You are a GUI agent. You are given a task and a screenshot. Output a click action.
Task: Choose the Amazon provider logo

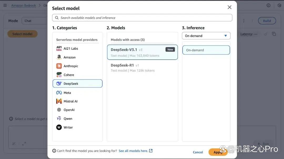(x=59, y=57)
